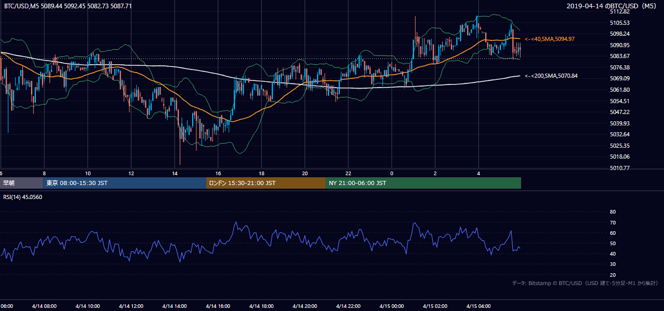Click RSI axis level 70
664x311 pixels.
click(613, 222)
